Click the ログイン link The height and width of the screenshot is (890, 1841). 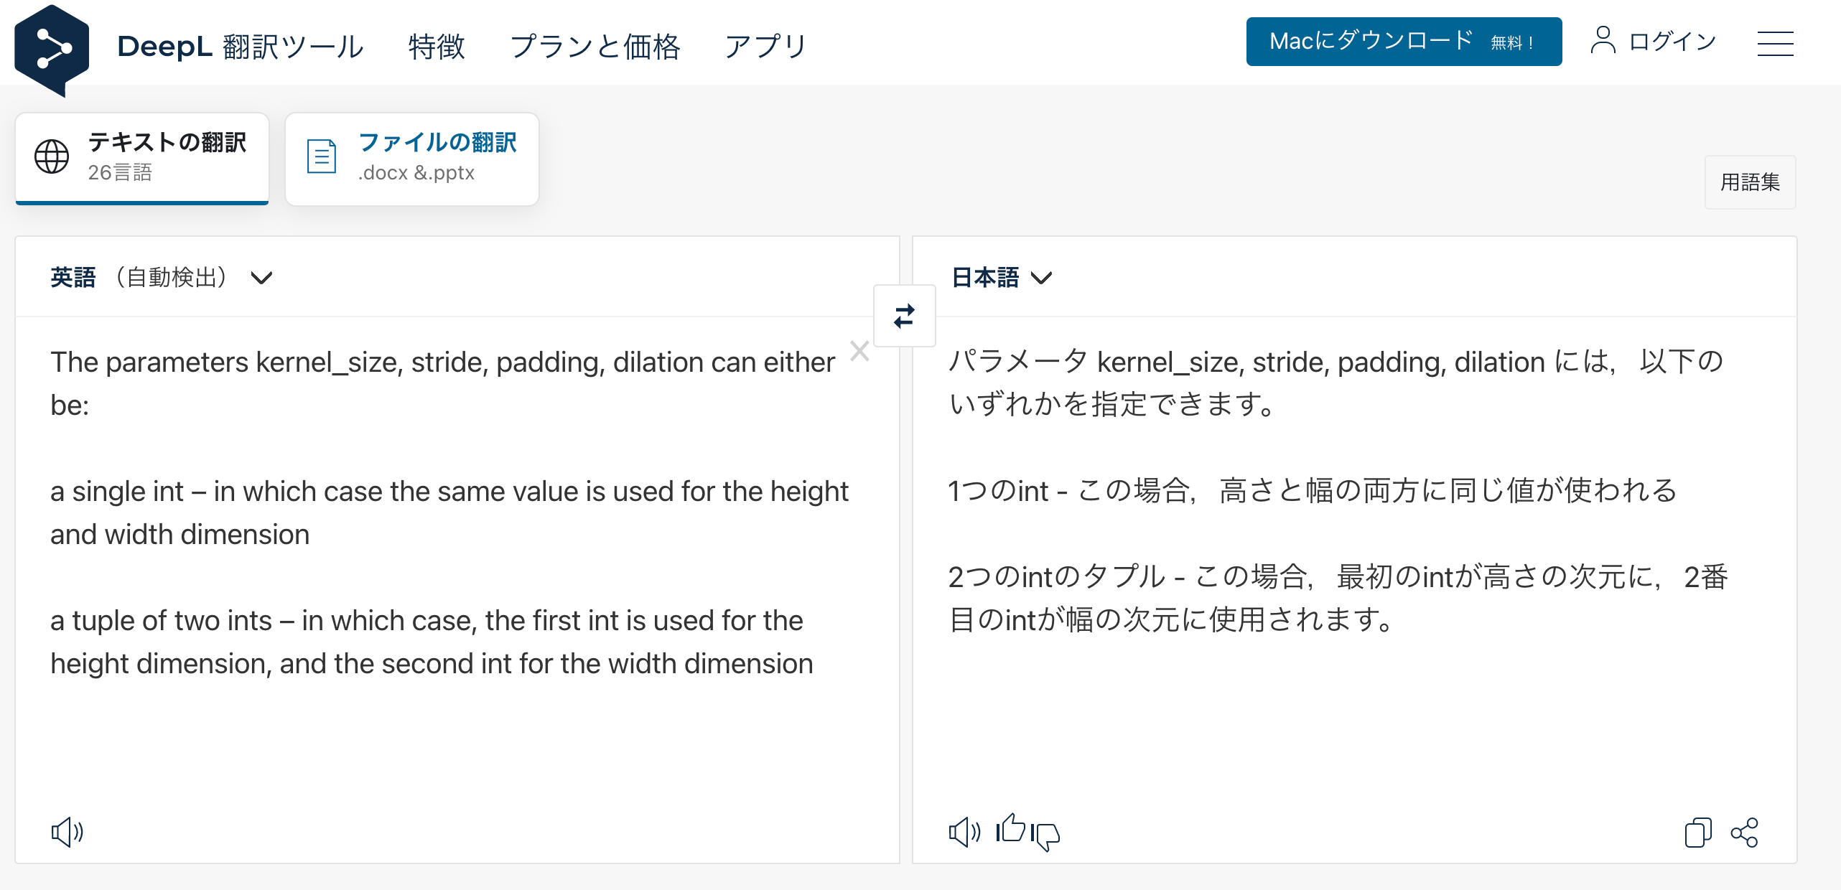1654,42
